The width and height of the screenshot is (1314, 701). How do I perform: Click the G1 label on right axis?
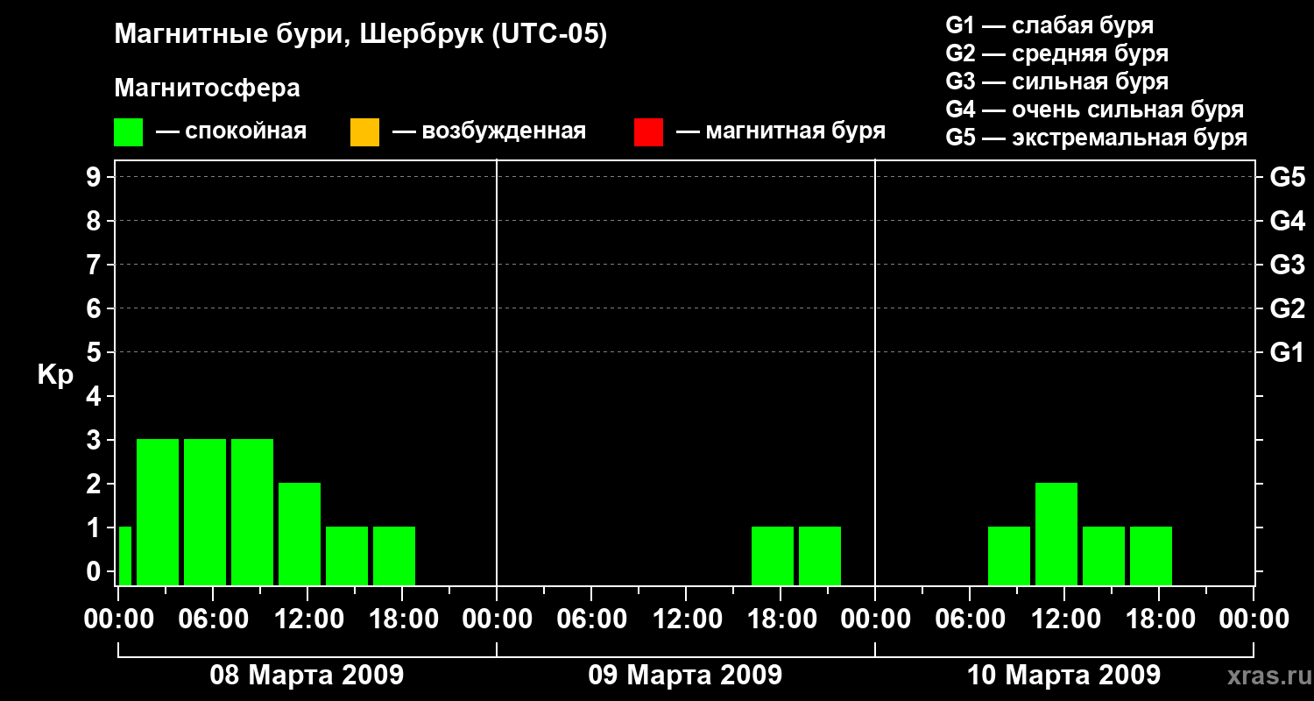click(1287, 352)
